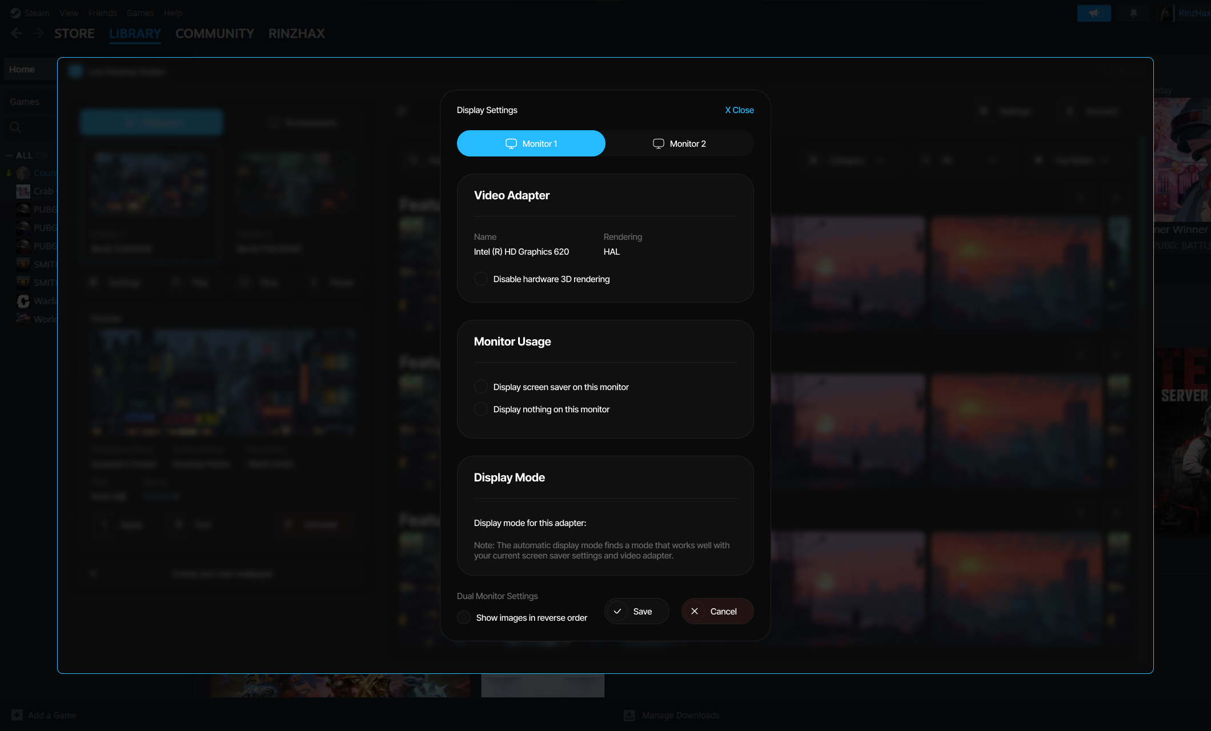The width and height of the screenshot is (1211, 731).
Task: Click Add a Game
Action: (x=44, y=715)
